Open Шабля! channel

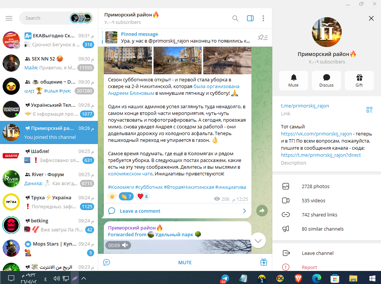coord(49,156)
